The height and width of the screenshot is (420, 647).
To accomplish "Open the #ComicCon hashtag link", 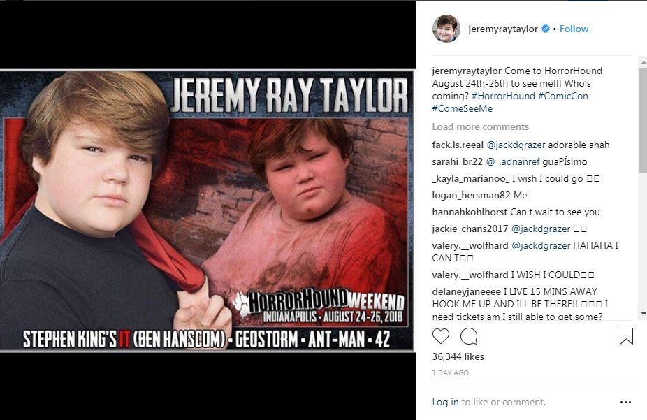I will point(563,96).
